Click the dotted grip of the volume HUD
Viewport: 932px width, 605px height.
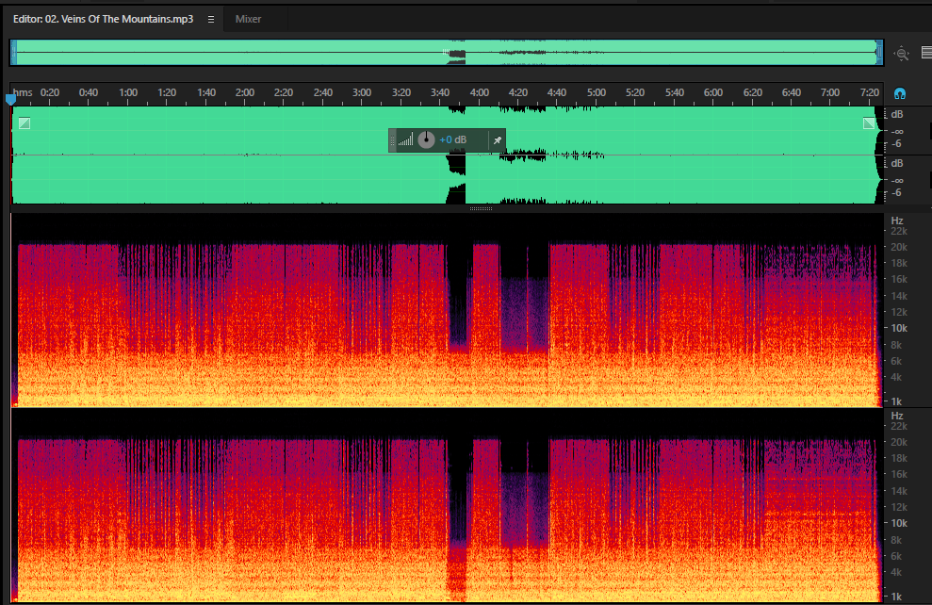(392, 140)
